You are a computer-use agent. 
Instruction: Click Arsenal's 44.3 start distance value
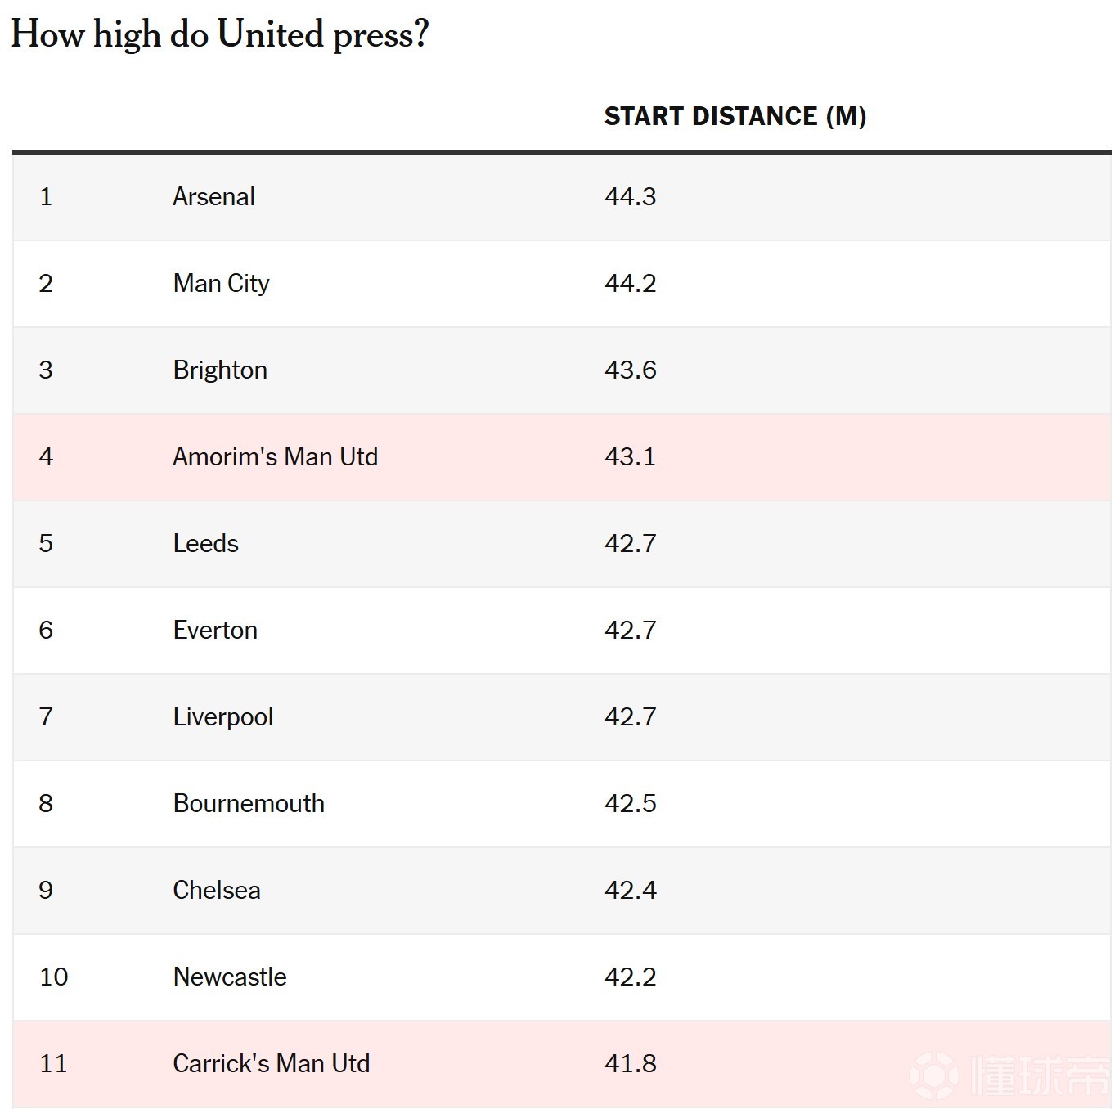click(630, 197)
